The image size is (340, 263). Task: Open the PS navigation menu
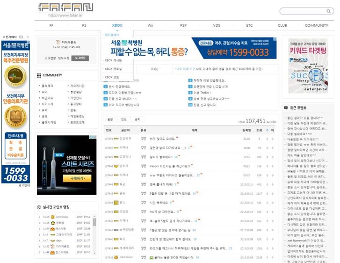coord(84,25)
